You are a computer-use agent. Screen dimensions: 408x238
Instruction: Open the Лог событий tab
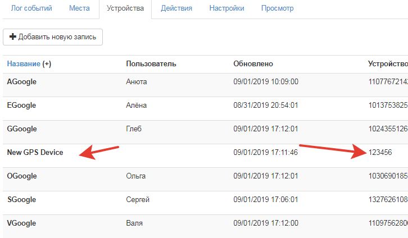pyautogui.click(x=31, y=8)
